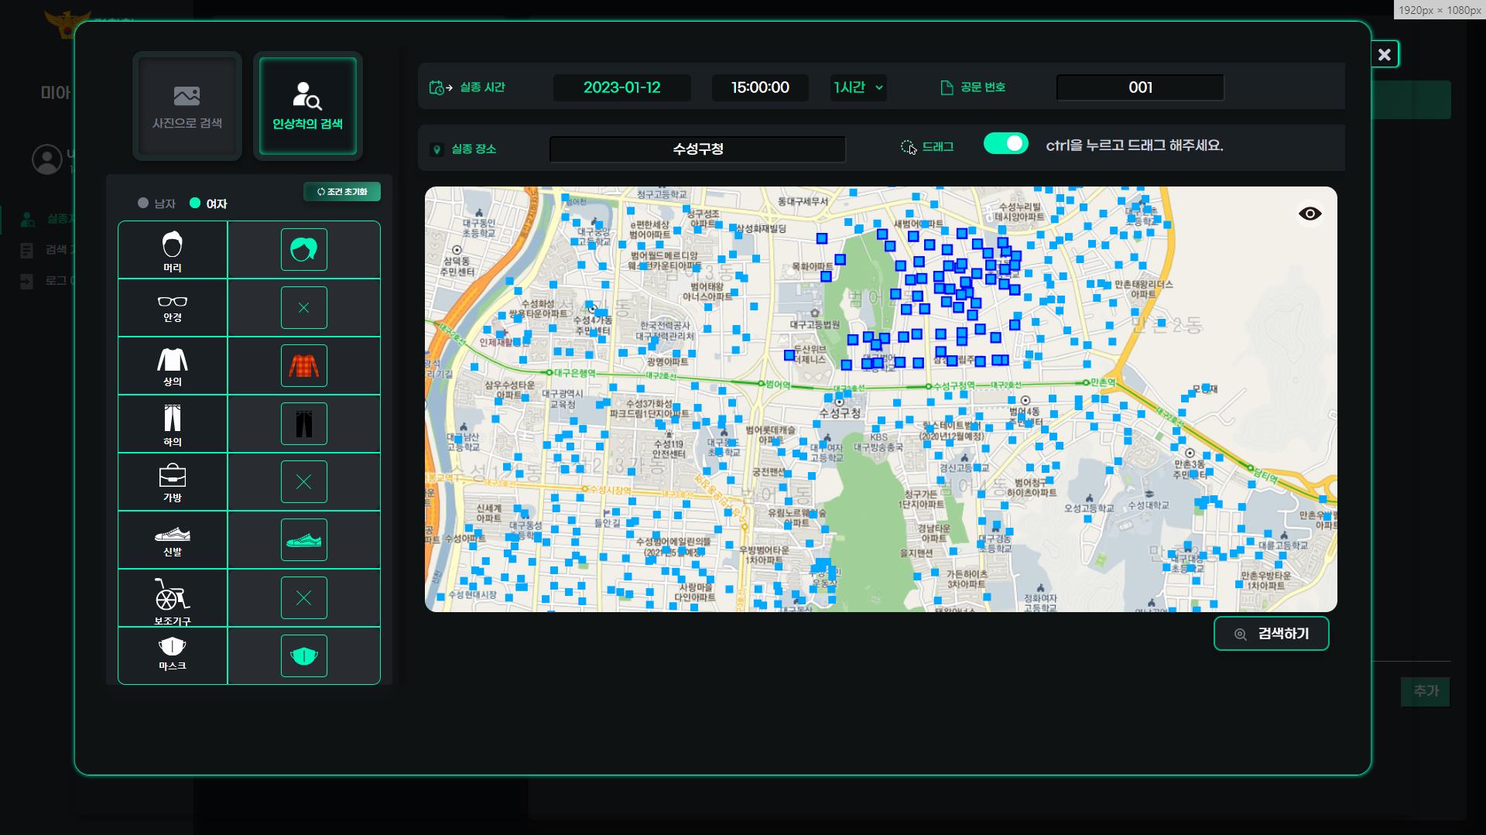Switch to 인상착의 검색 tab
Viewport: 1486px width, 835px height.
click(x=307, y=106)
